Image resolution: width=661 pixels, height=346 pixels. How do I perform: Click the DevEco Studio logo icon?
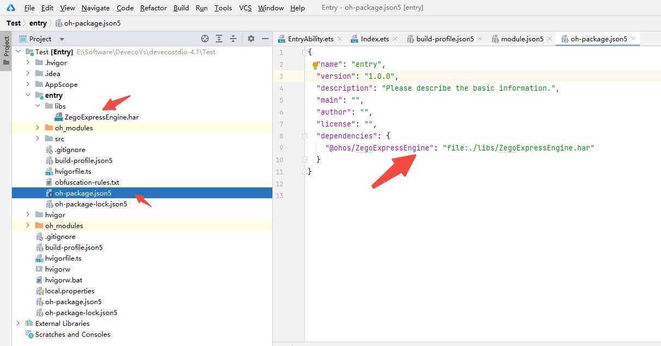(x=10, y=8)
